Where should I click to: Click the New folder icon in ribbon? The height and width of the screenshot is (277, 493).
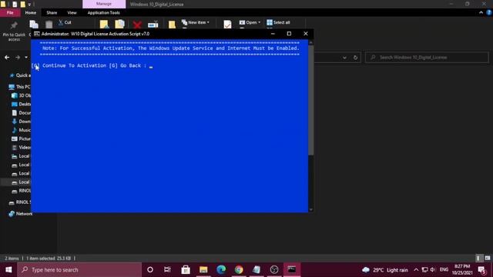click(x=172, y=25)
